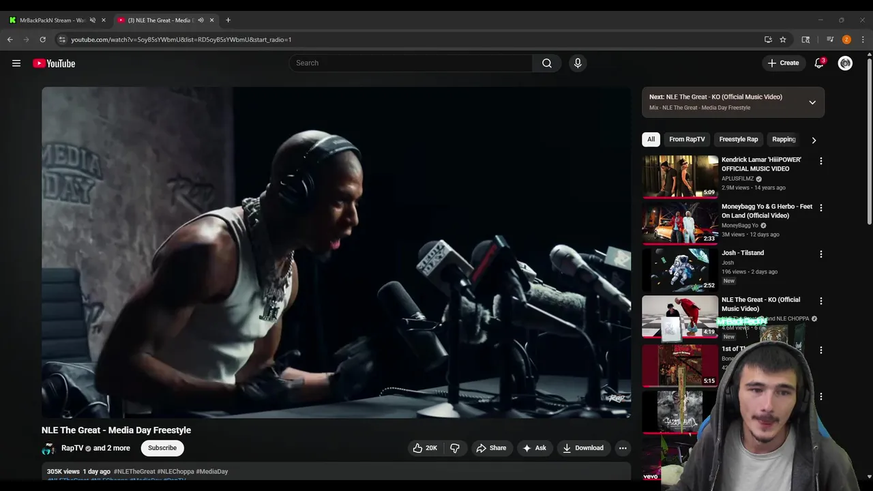Open the RapTV channel name link
873x491 pixels.
[x=72, y=448]
